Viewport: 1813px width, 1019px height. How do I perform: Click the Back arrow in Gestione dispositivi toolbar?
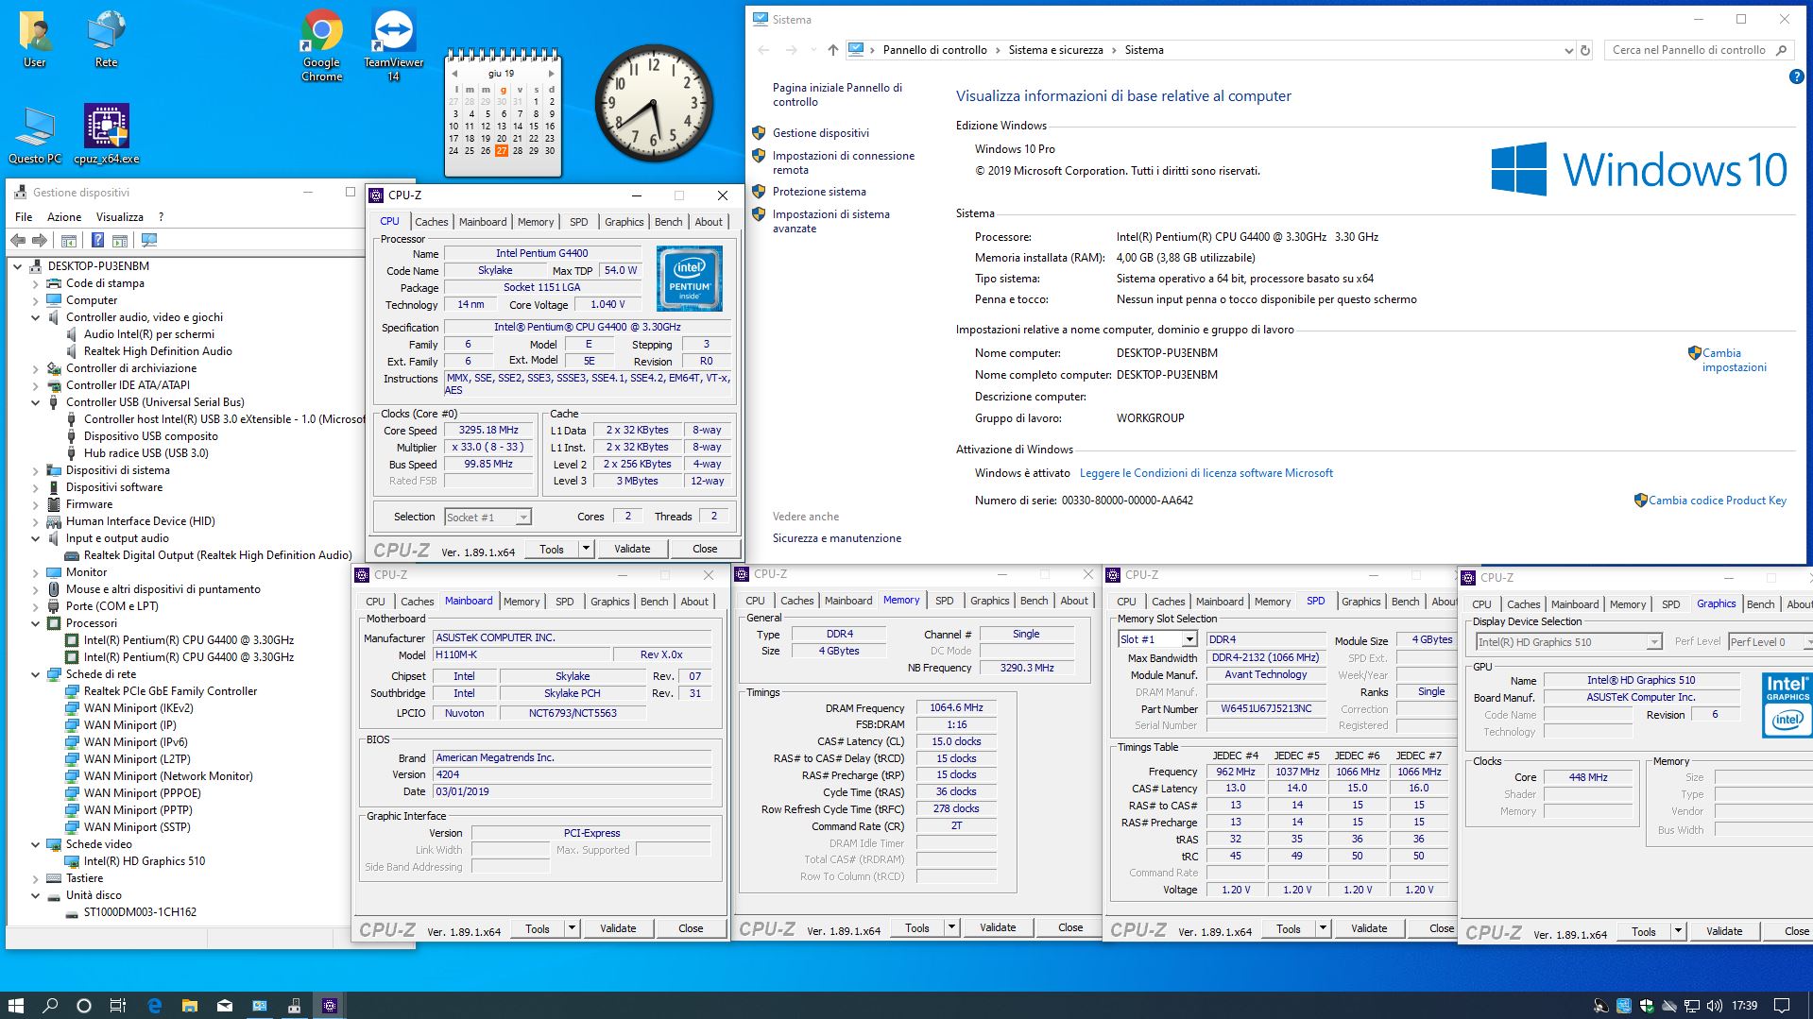coord(18,241)
